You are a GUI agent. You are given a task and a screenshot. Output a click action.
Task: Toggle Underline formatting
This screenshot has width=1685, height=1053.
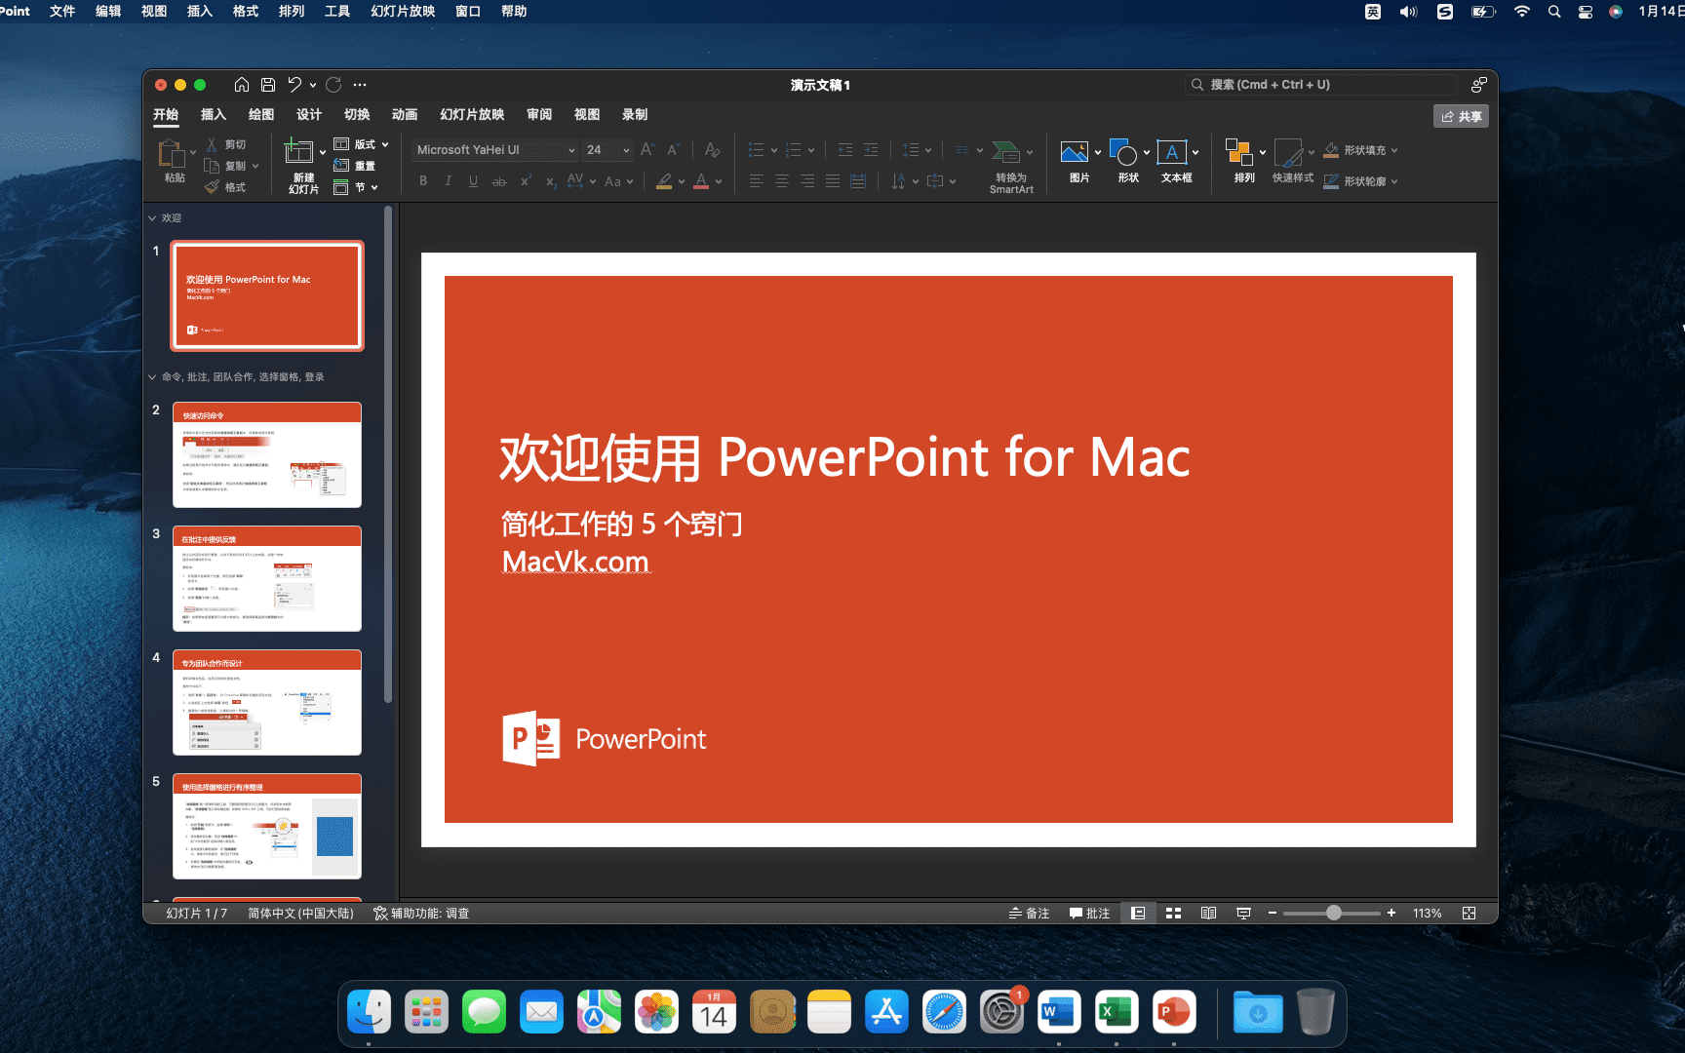point(473,181)
